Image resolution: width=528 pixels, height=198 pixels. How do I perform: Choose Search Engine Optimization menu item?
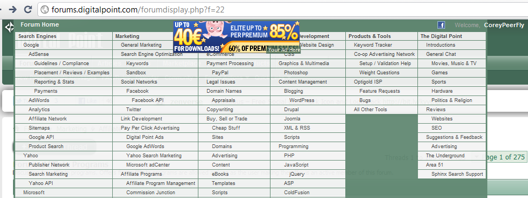pos(152,54)
